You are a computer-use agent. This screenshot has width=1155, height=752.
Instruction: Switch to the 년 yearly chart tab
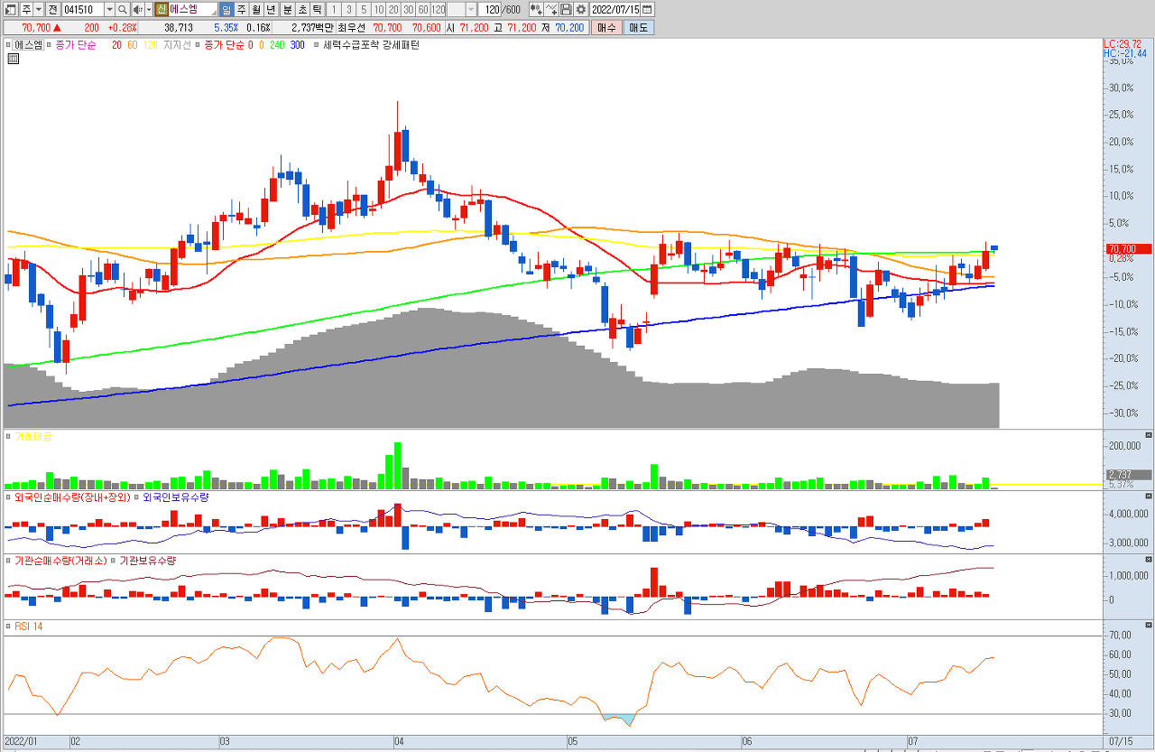click(271, 9)
